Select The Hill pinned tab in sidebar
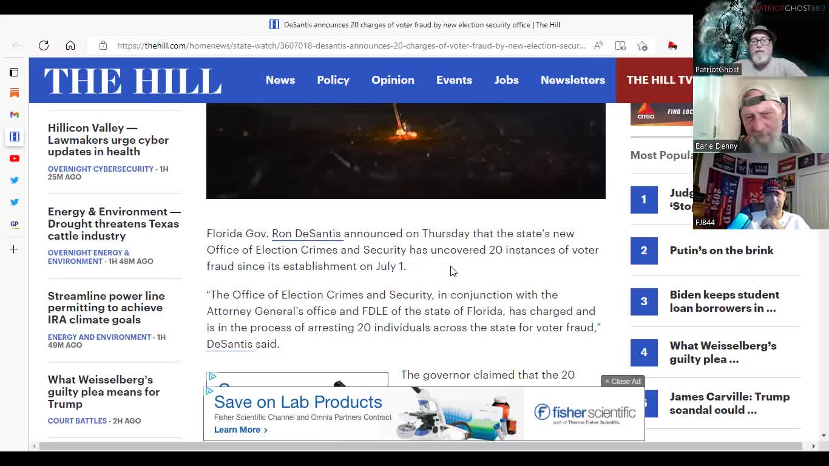Screen dimensions: 829x466 pyautogui.click(x=15, y=137)
